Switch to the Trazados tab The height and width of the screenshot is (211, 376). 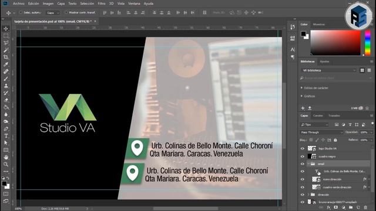pyautogui.click(x=334, y=115)
